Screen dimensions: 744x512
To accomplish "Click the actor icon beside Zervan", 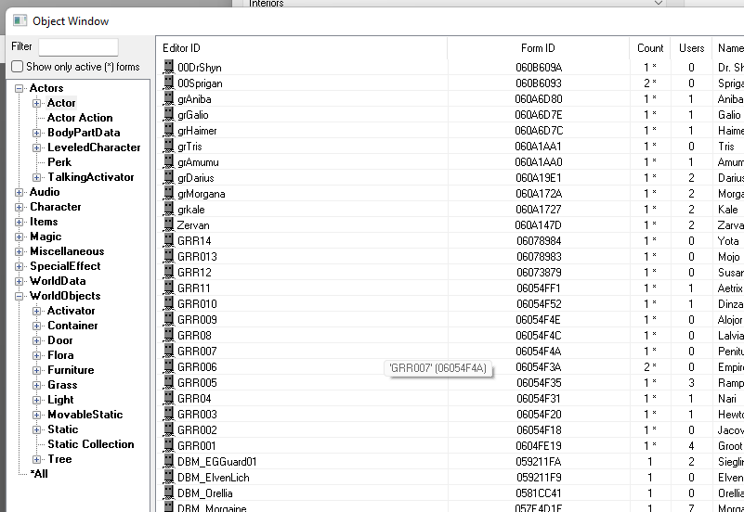I will [x=168, y=224].
